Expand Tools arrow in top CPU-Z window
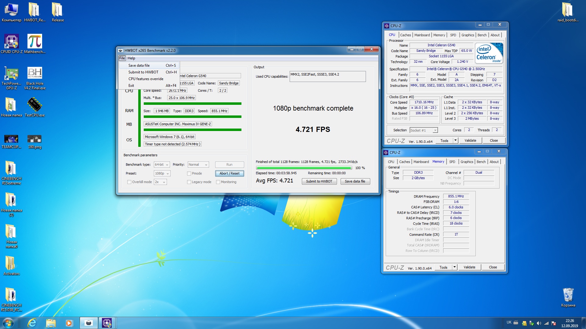The image size is (586, 329). tap(455, 140)
